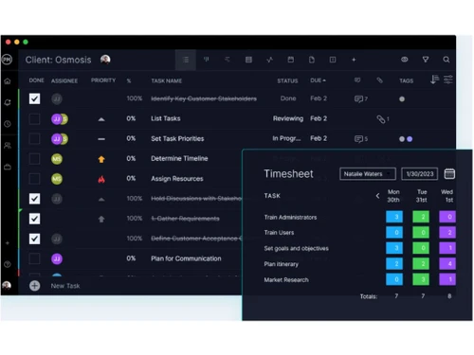Open the Plan for Communication task
This screenshot has width=474, height=355.
click(x=186, y=258)
